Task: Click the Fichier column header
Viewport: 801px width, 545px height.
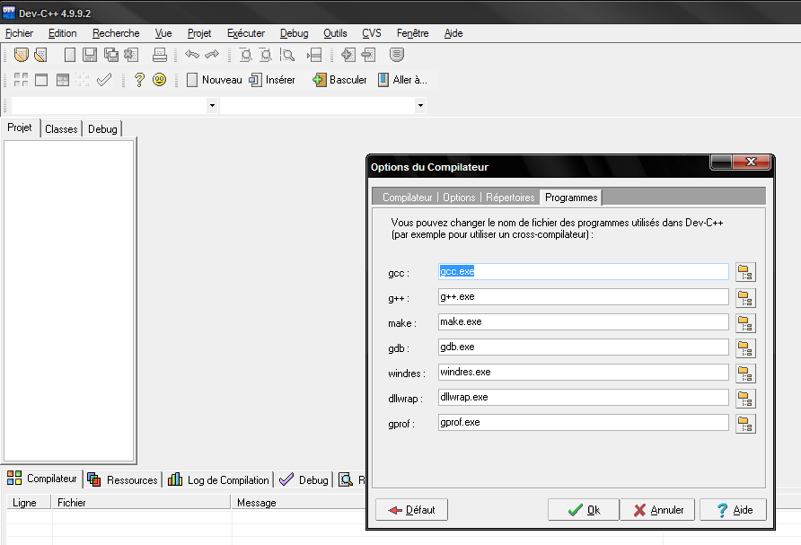Action: pyautogui.click(x=141, y=503)
